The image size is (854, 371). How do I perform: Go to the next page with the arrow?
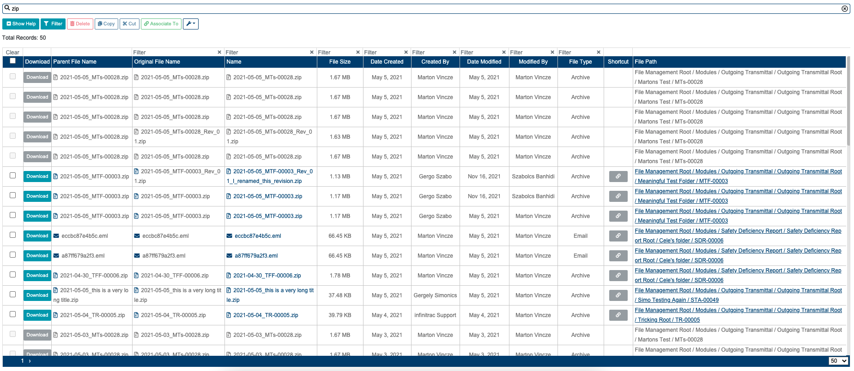(x=30, y=361)
